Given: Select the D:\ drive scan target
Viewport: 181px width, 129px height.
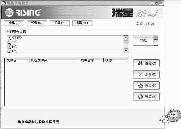Looking at the screenshot, I should (x=14, y=47).
